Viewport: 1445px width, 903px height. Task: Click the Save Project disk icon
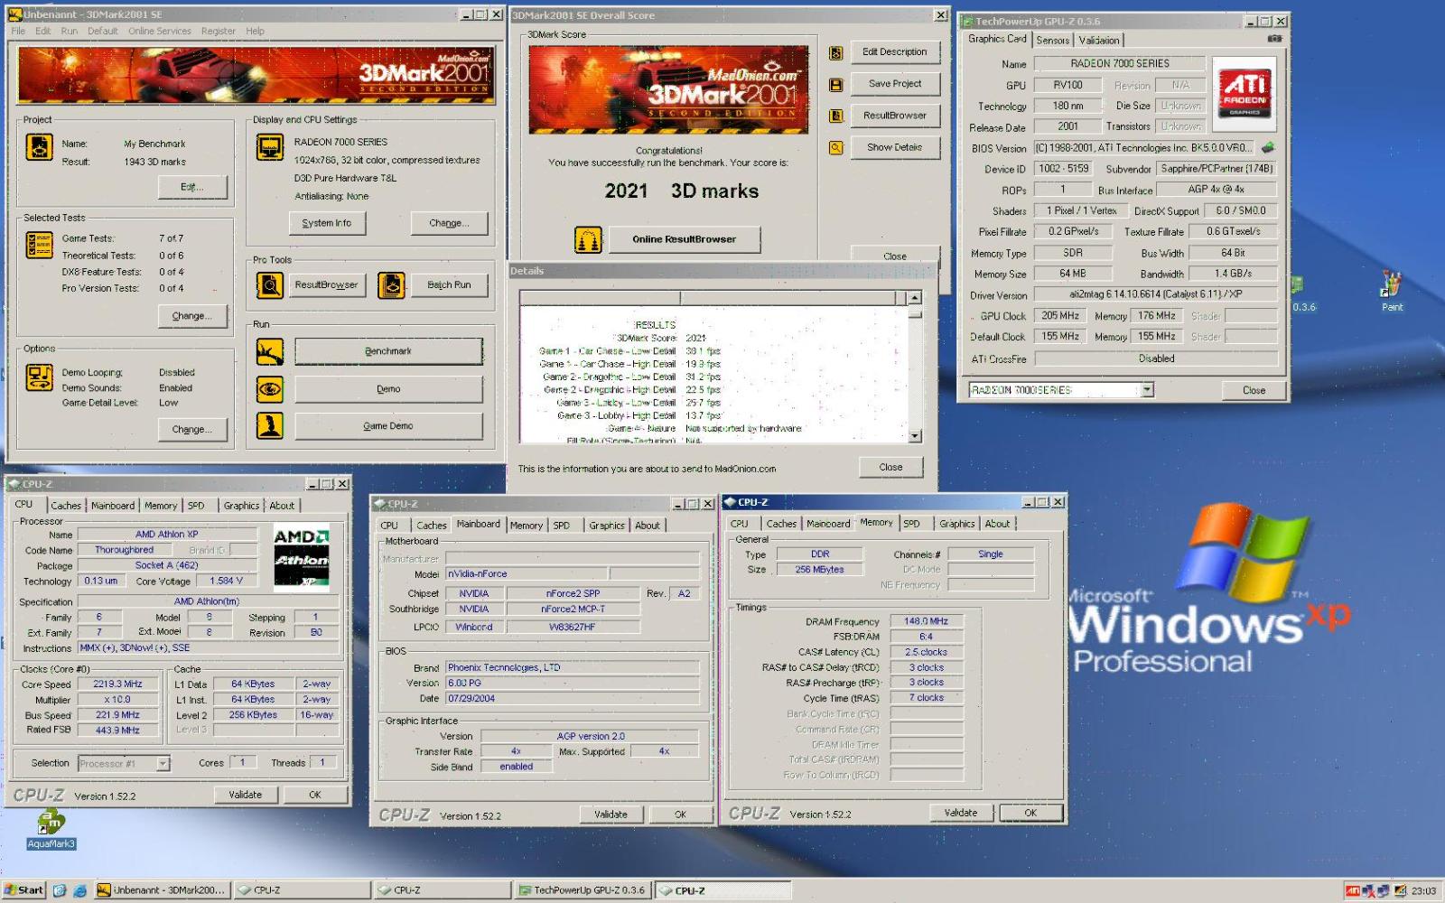pos(836,84)
